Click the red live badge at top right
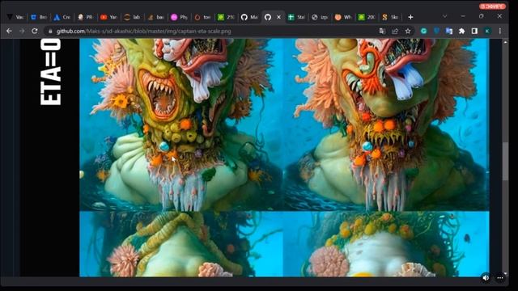518x291 pixels. click(x=492, y=6)
